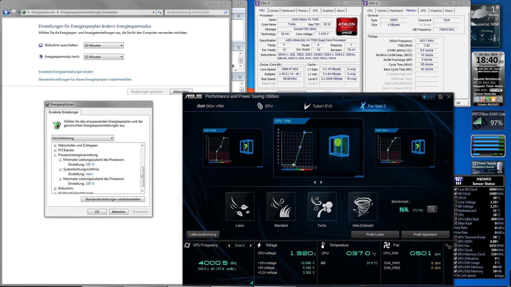The height and width of the screenshot is (287, 511).
Task: Select previous core with left arrow
Action: tap(229, 246)
